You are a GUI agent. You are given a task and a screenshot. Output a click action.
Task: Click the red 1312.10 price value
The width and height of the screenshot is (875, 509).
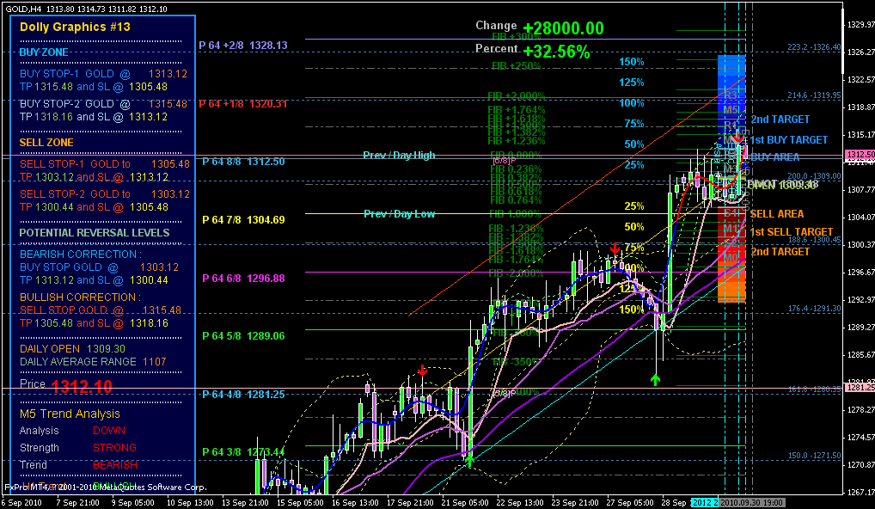(x=82, y=388)
